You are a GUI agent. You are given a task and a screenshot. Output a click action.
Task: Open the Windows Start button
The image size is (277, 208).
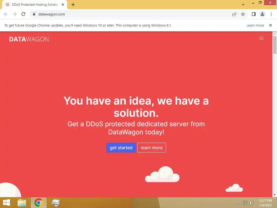click(6, 203)
